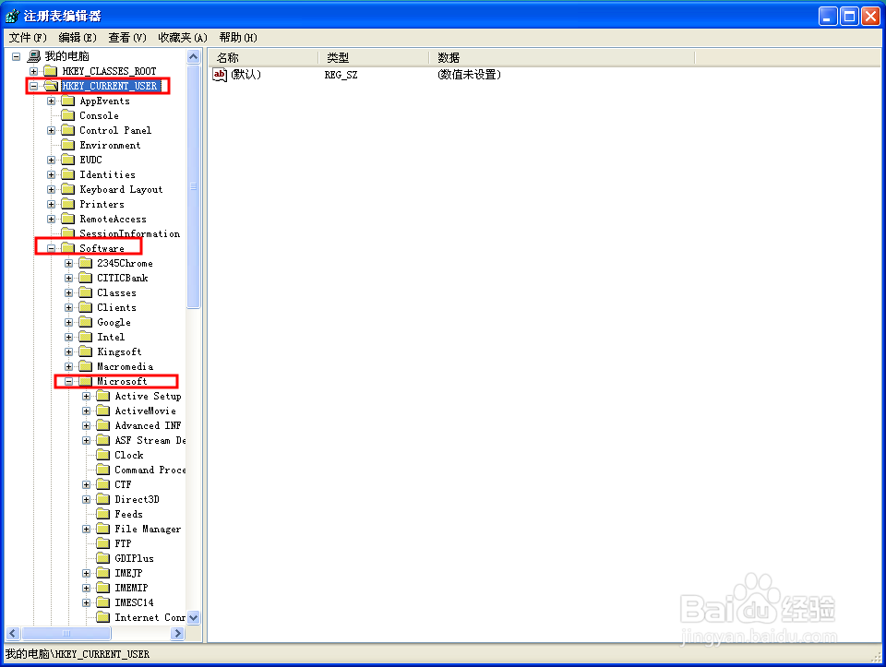Click the REG_SZ type cell
This screenshot has height=667, width=886.
click(x=341, y=75)
